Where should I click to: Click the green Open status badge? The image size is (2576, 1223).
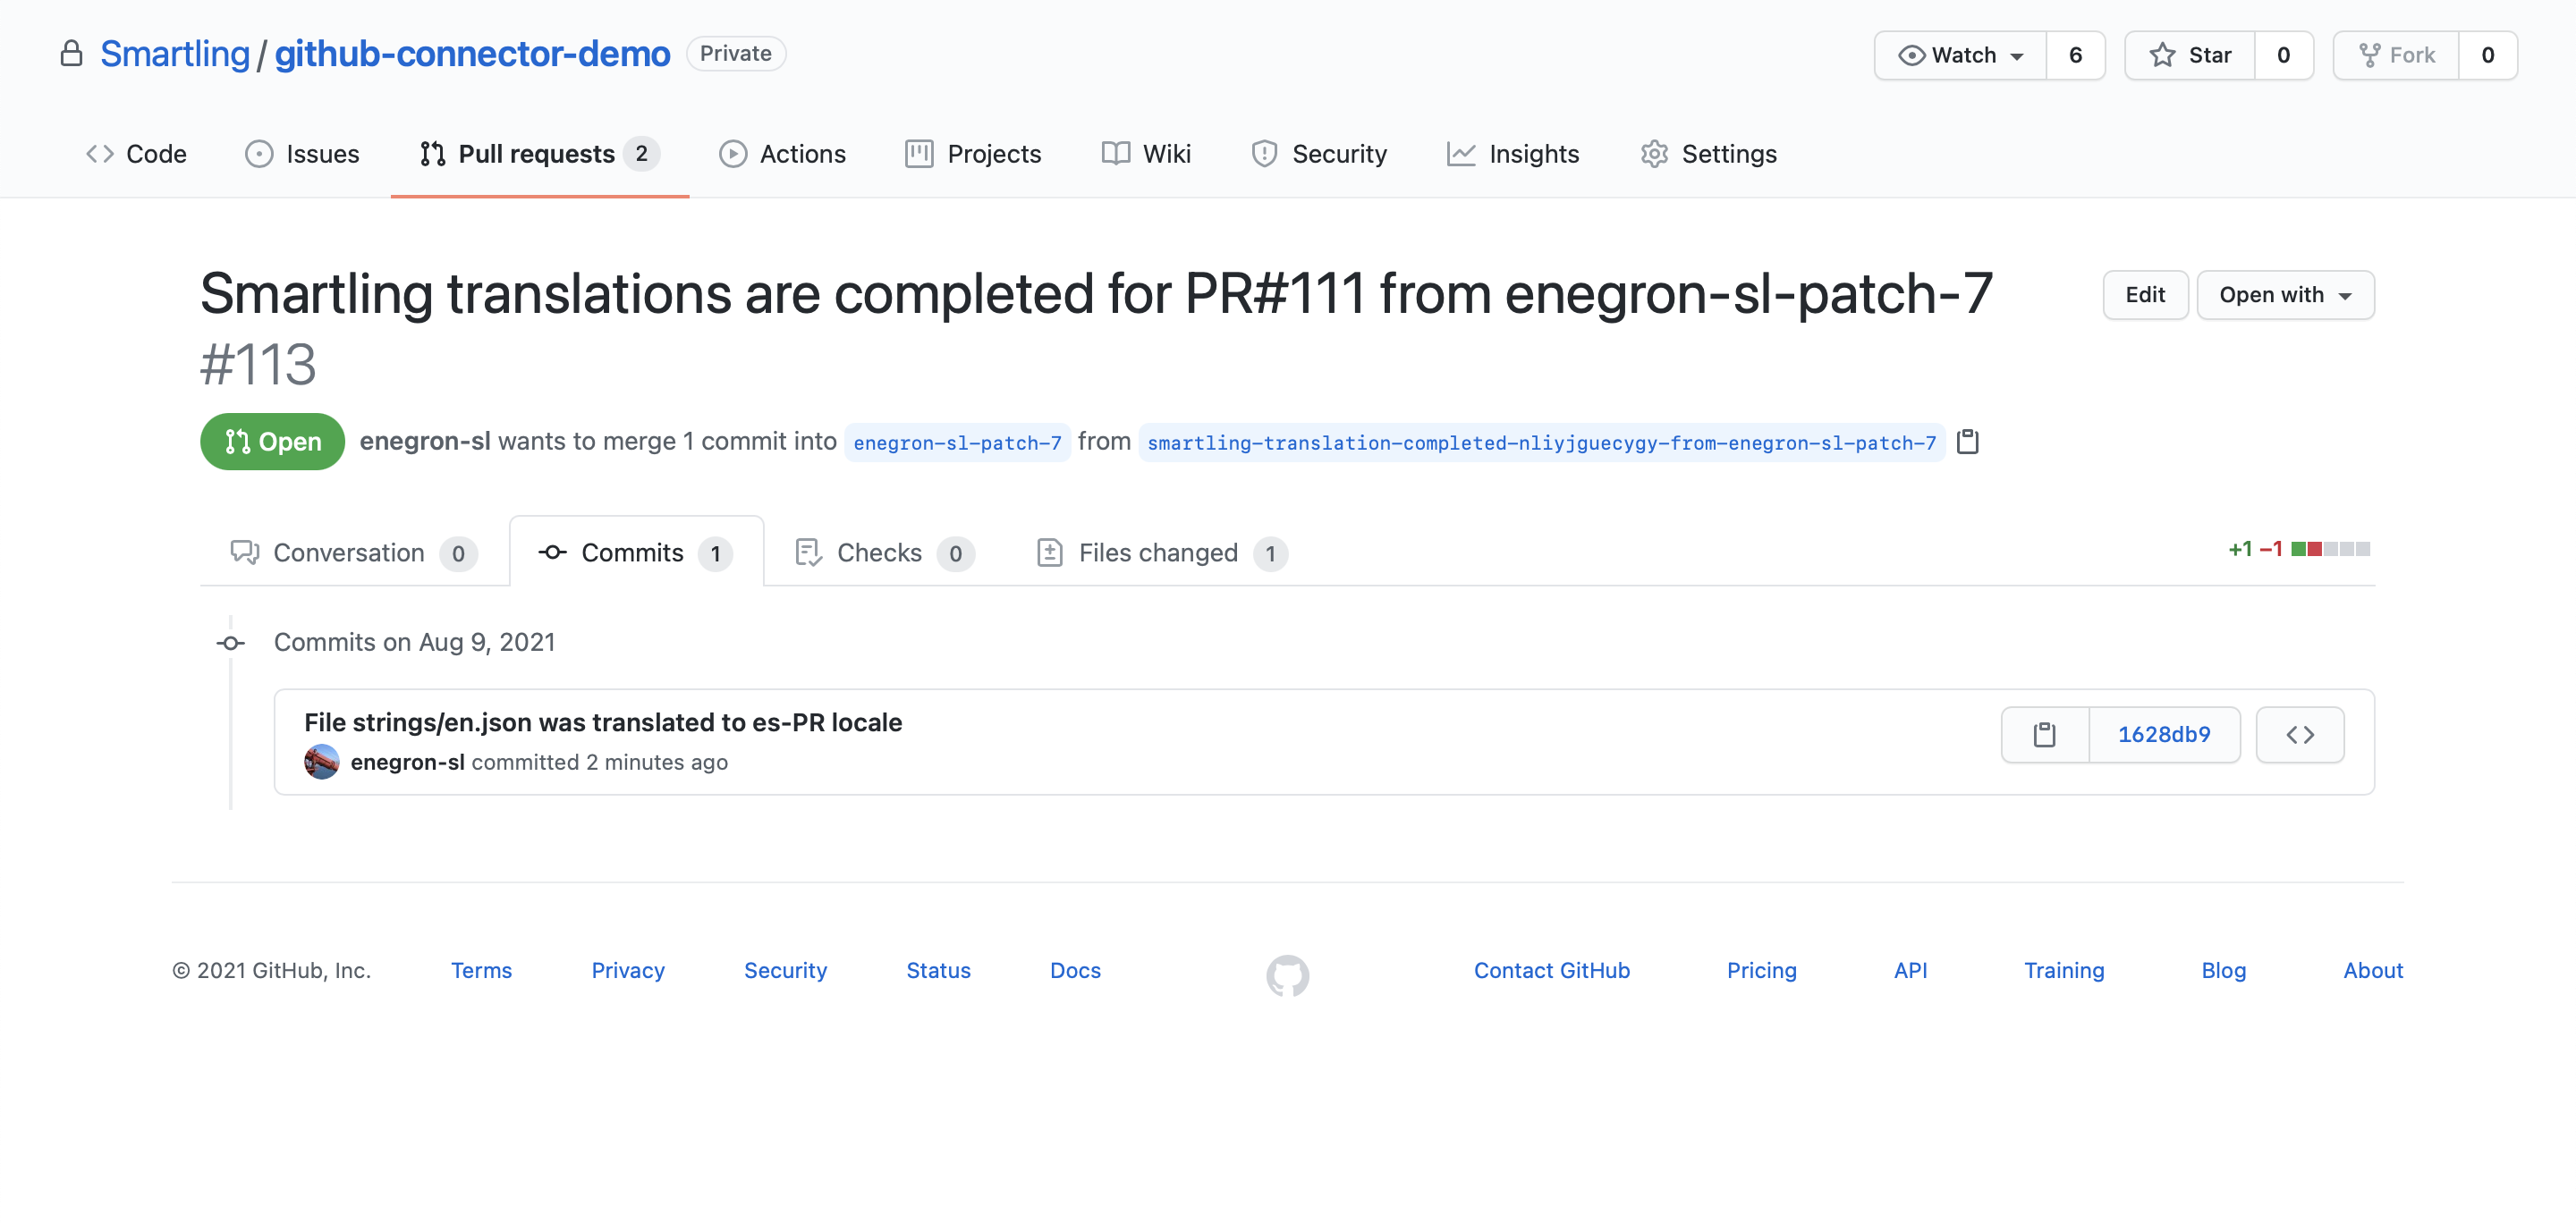(x=272, y=442)
